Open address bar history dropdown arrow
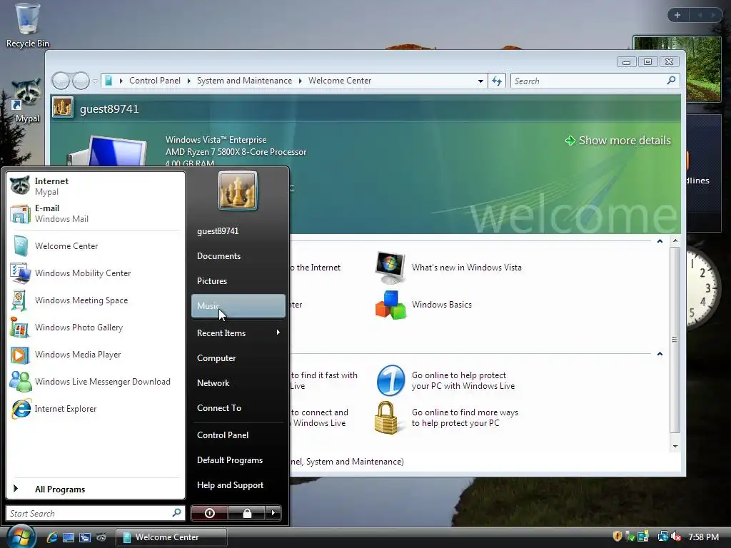This screenshot has width=731, height=548. 480,81
